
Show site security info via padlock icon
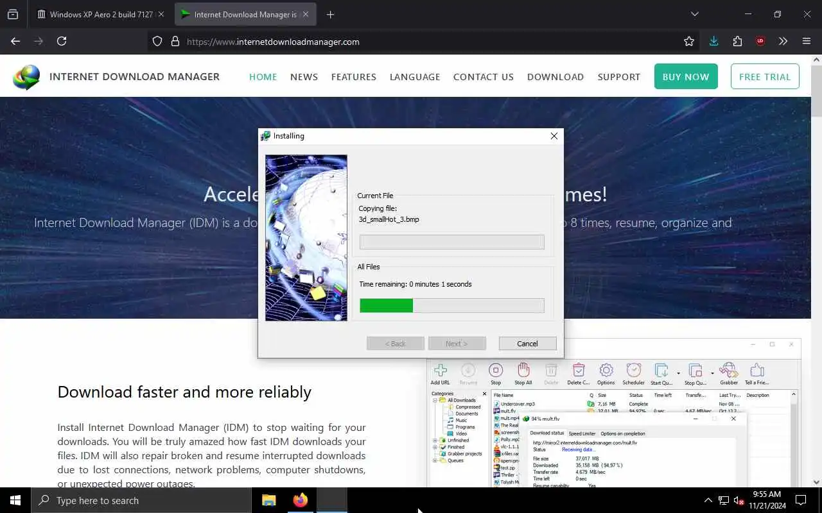coord(175,41)
